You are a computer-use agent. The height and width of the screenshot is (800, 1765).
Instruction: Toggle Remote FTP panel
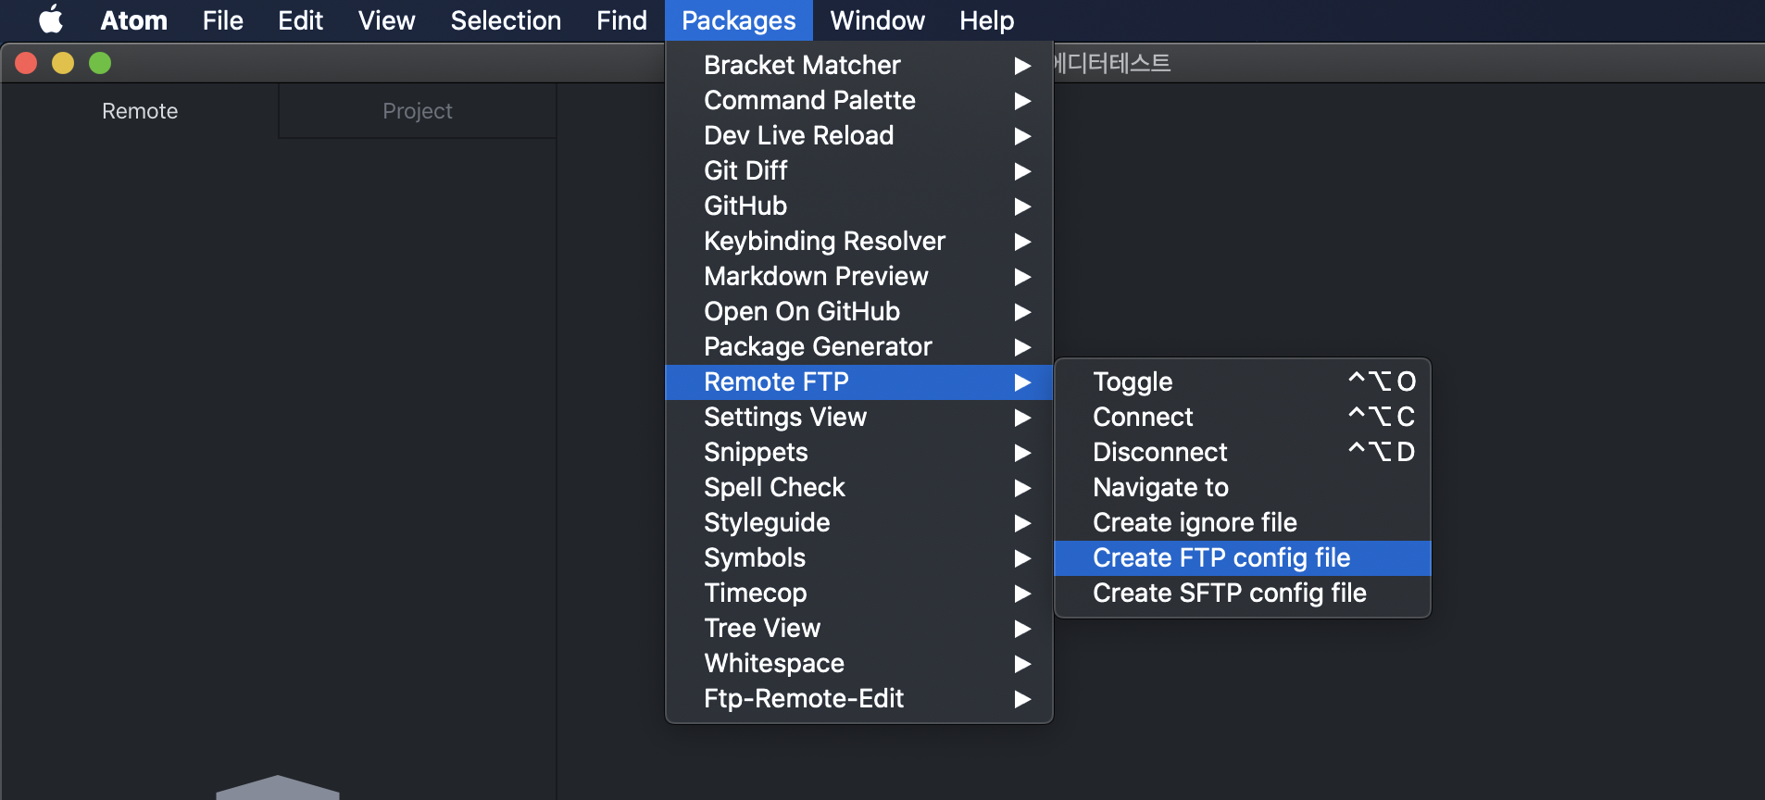point(1133,382)
